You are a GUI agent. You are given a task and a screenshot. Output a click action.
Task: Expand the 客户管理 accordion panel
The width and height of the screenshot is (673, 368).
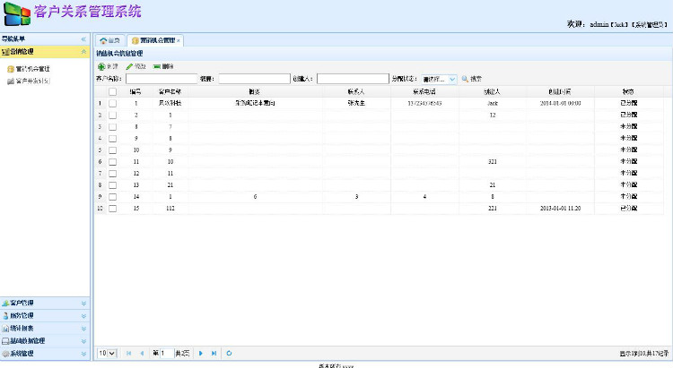click(x=83, y=304)
